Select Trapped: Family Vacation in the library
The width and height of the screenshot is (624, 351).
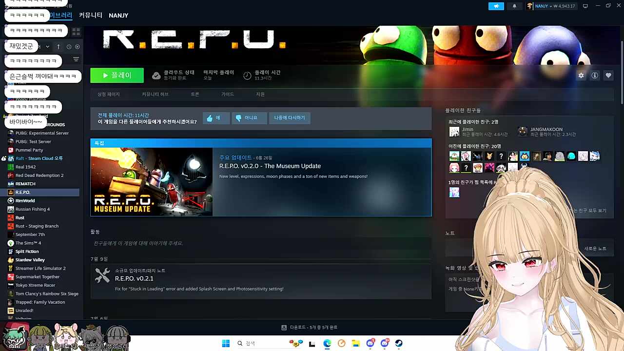pos(40,302)
